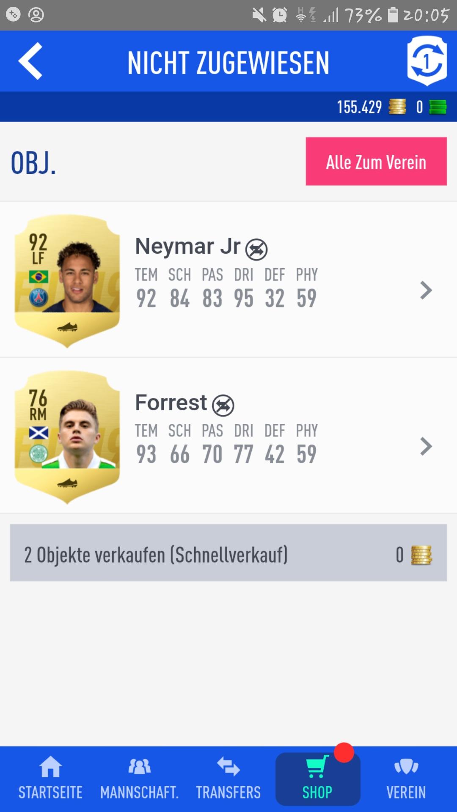Click the Alle Zum Verein button
457x812 pixels.
click(x=376, y=161)
